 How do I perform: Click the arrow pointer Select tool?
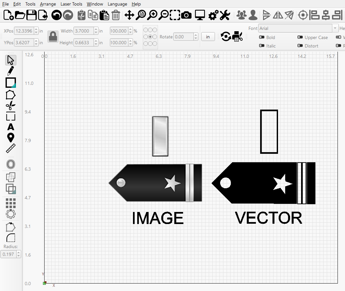point(10,60)
